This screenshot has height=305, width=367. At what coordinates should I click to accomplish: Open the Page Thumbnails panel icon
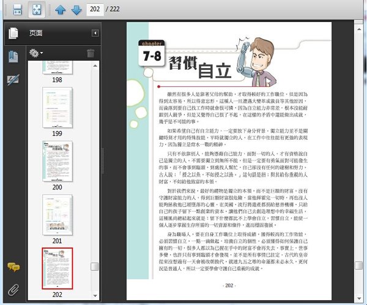pos(13,33)
